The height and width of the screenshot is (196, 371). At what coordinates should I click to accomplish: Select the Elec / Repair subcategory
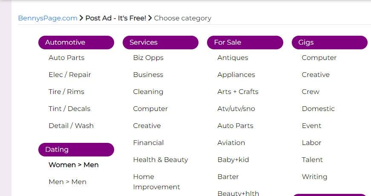click(70, 75)
